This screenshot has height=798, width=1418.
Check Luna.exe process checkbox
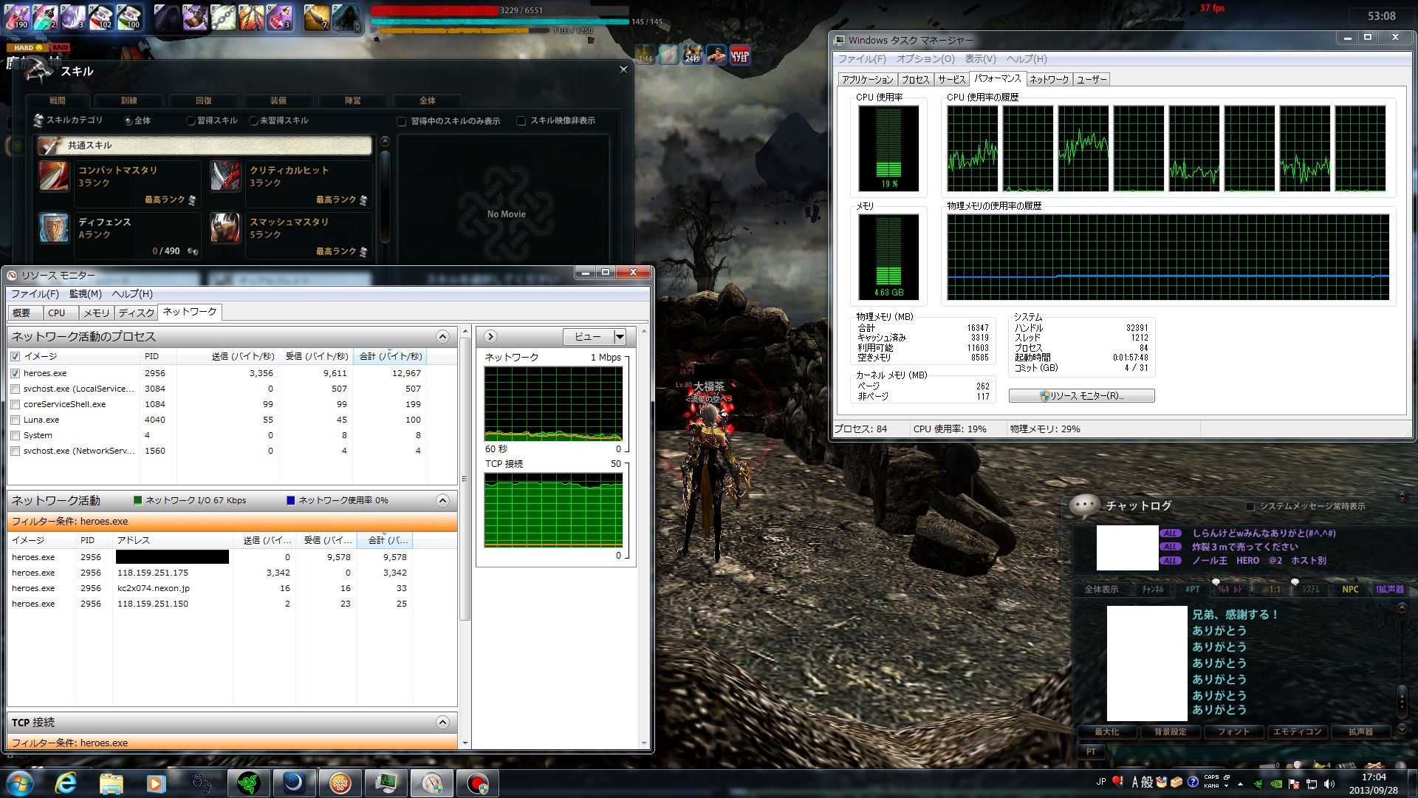(x=16, y=420)
